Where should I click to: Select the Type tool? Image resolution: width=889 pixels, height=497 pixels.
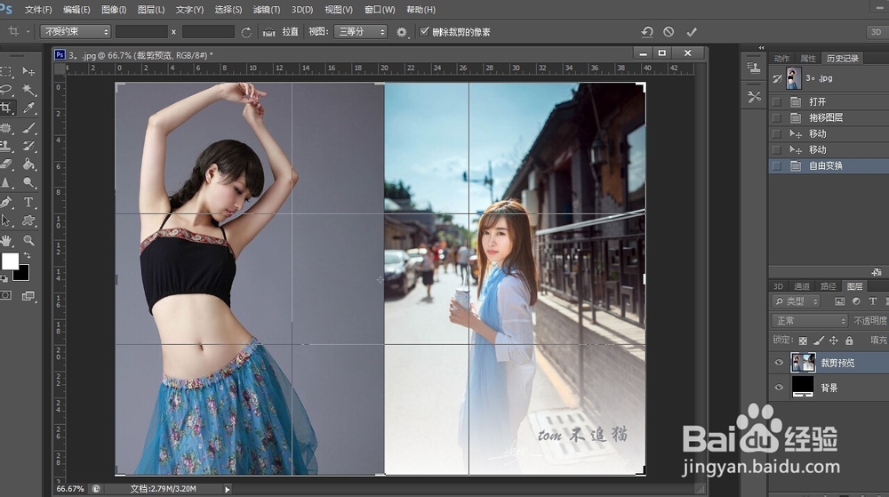coord(28,203)
